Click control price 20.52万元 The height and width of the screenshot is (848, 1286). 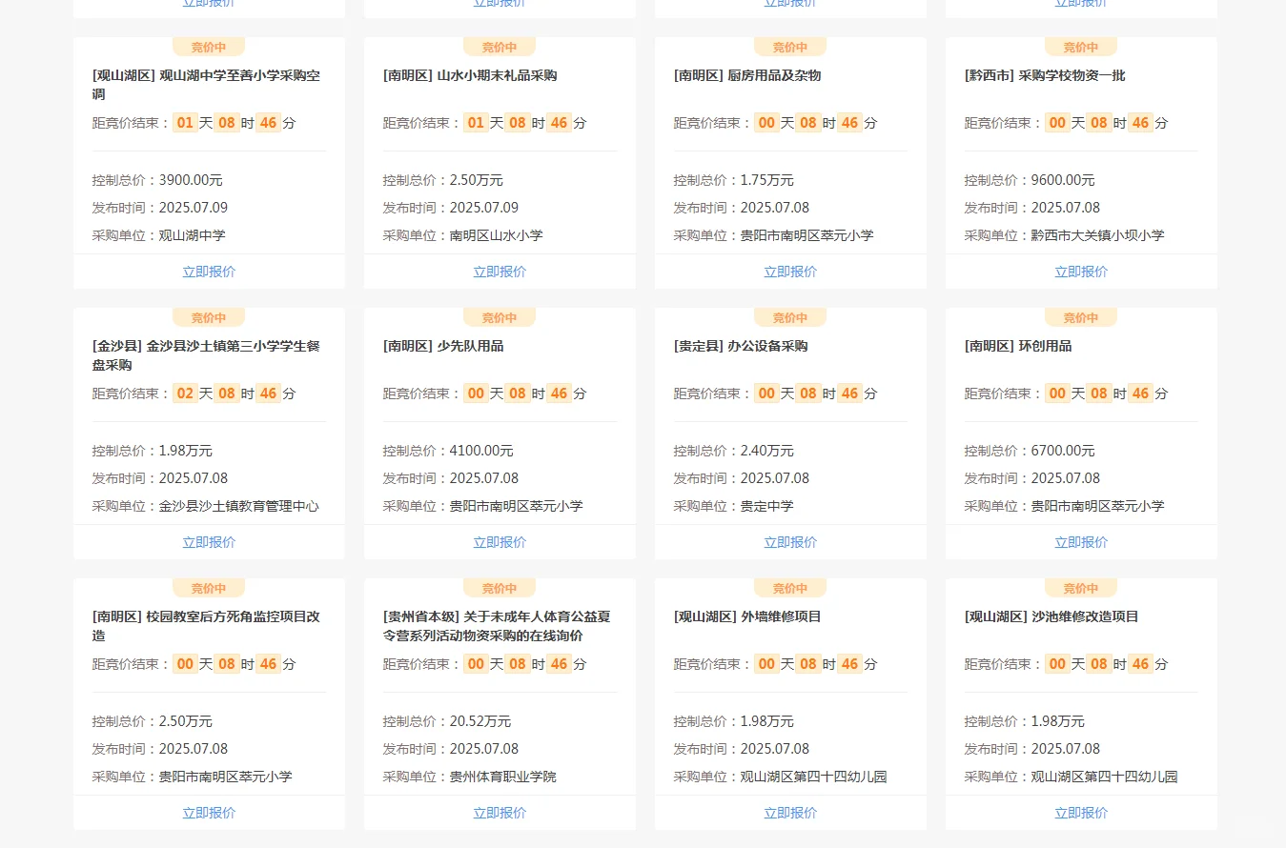click(x=480, y=721)
